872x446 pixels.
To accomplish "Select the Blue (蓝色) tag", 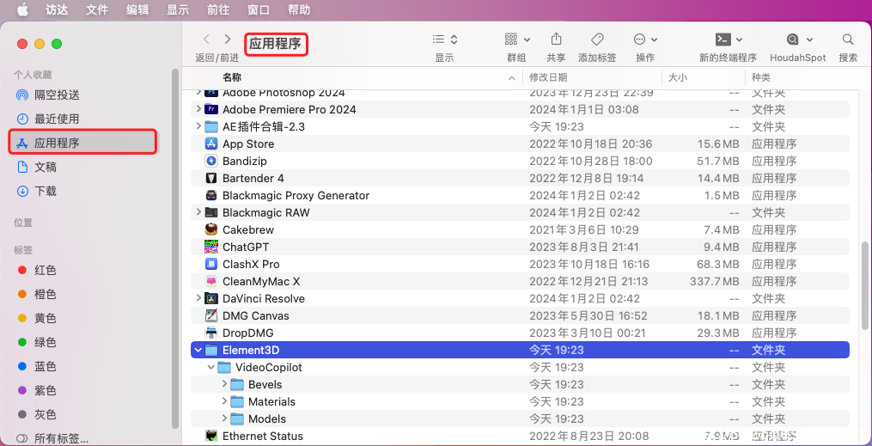I will pyautogui.click(x=37, y=366).
